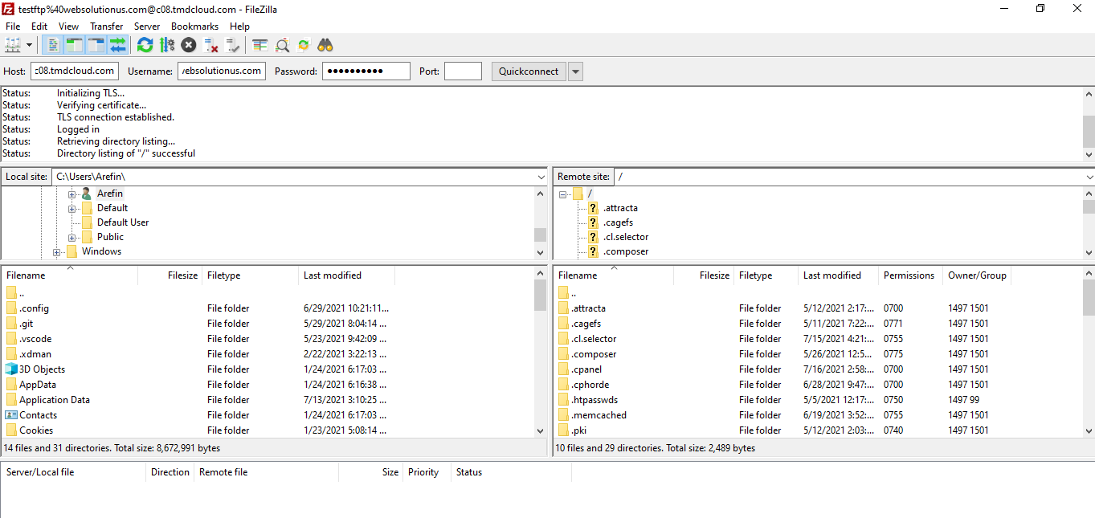This screenshot has width=1095, height=518.
Task: Toggle the local directory tree view
Action: pyautogui.click(x=75, y=45)
